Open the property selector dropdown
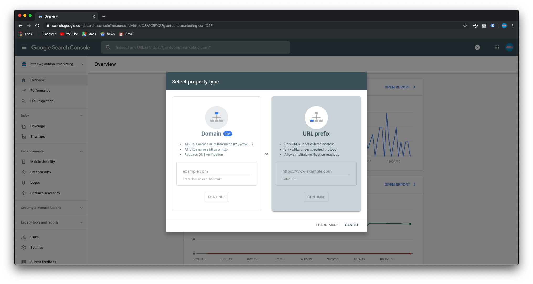533x284 pixels. coord(82,64)
